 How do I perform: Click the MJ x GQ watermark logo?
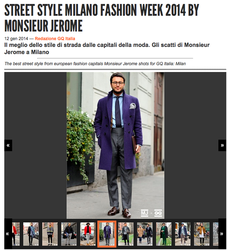tap(151, 213)
